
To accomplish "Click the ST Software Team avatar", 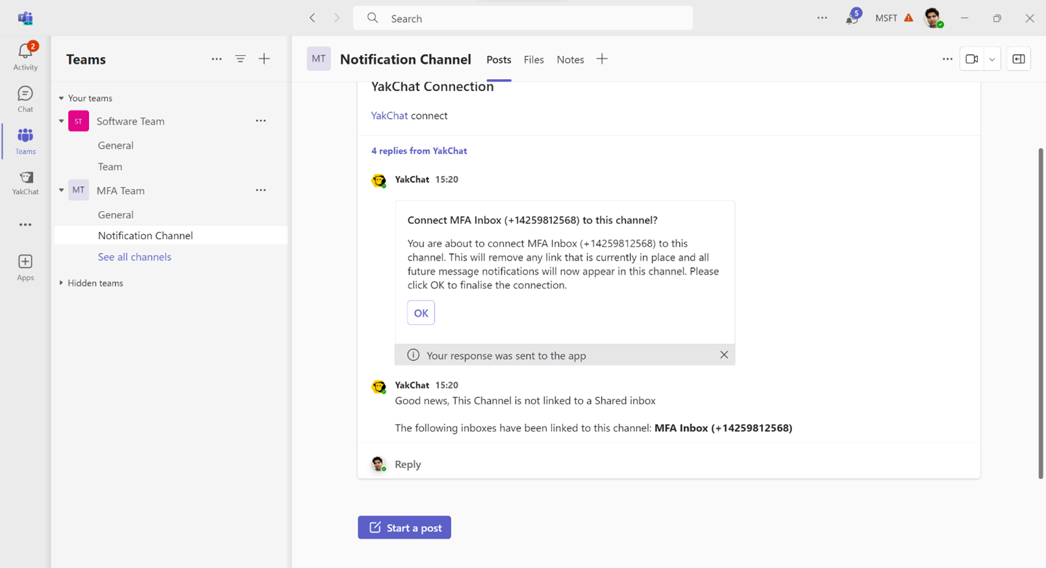I will click(79, 121).
